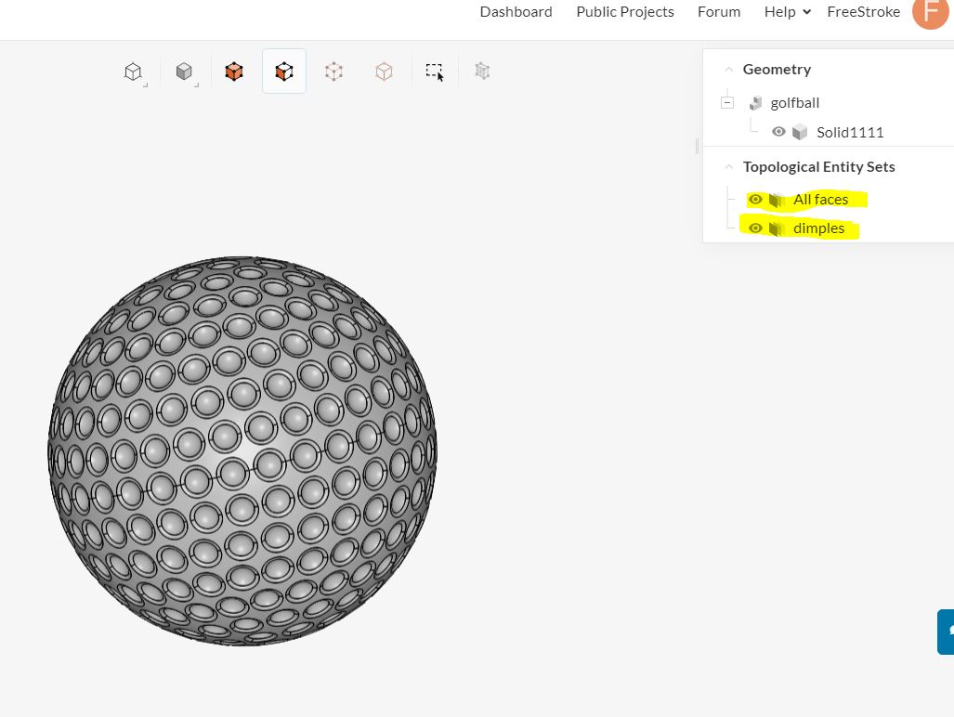Toggle visibility of Solid1111

point(778,131)
